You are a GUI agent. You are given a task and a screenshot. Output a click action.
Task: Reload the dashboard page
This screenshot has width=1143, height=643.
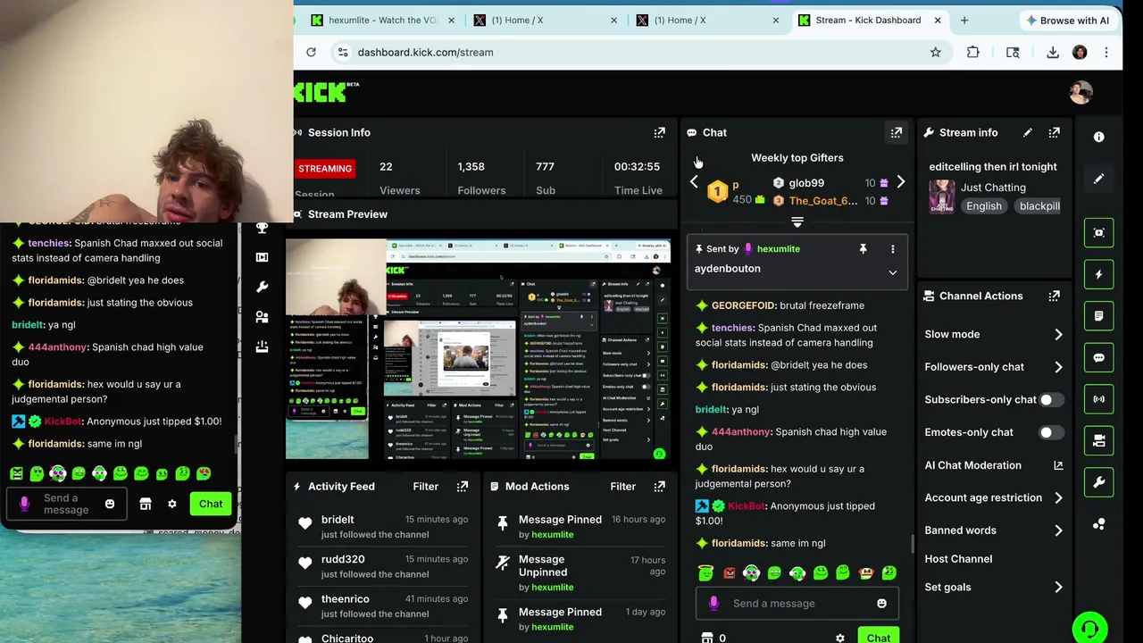tap(311, 52)
